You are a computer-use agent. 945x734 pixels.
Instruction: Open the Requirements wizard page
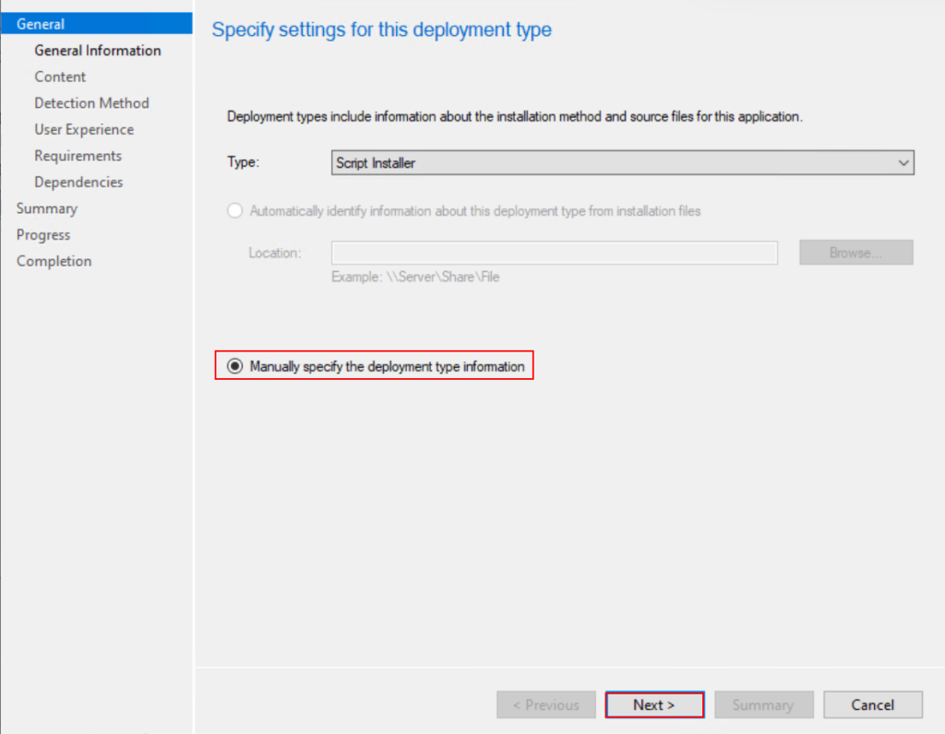click(78, 156)
